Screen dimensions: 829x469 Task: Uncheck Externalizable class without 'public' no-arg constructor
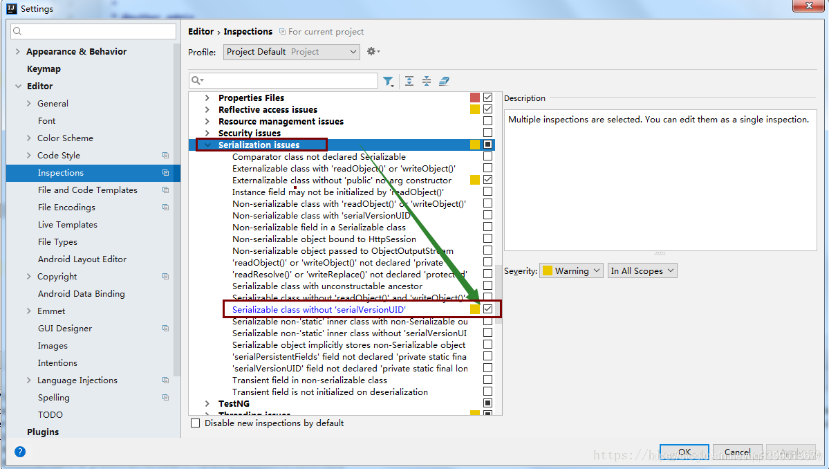[x=487, y=180]
